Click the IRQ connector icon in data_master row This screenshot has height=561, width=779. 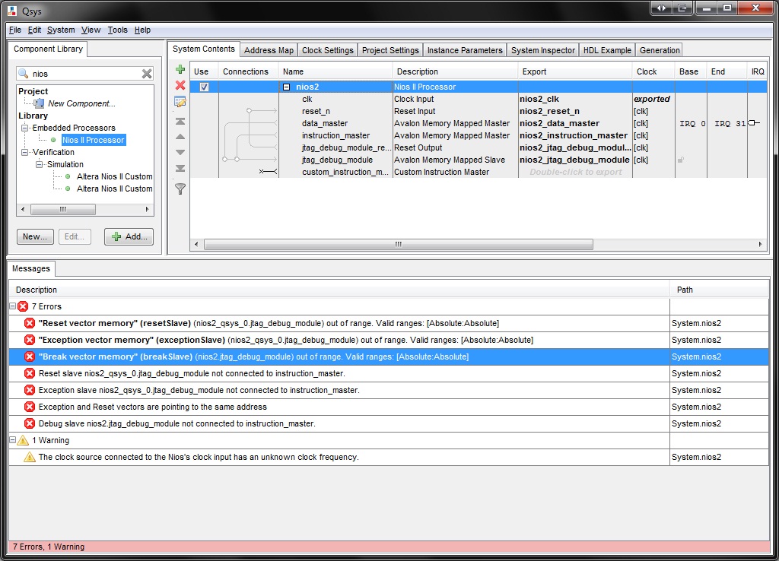(x=754, y=122)
